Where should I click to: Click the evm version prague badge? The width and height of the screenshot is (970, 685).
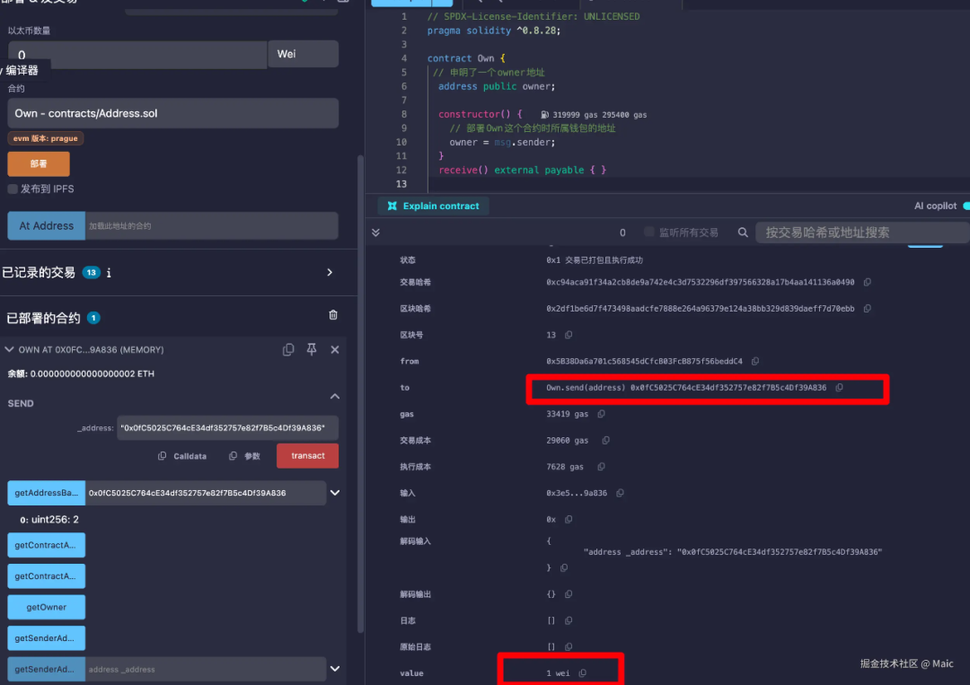(46, 138)
